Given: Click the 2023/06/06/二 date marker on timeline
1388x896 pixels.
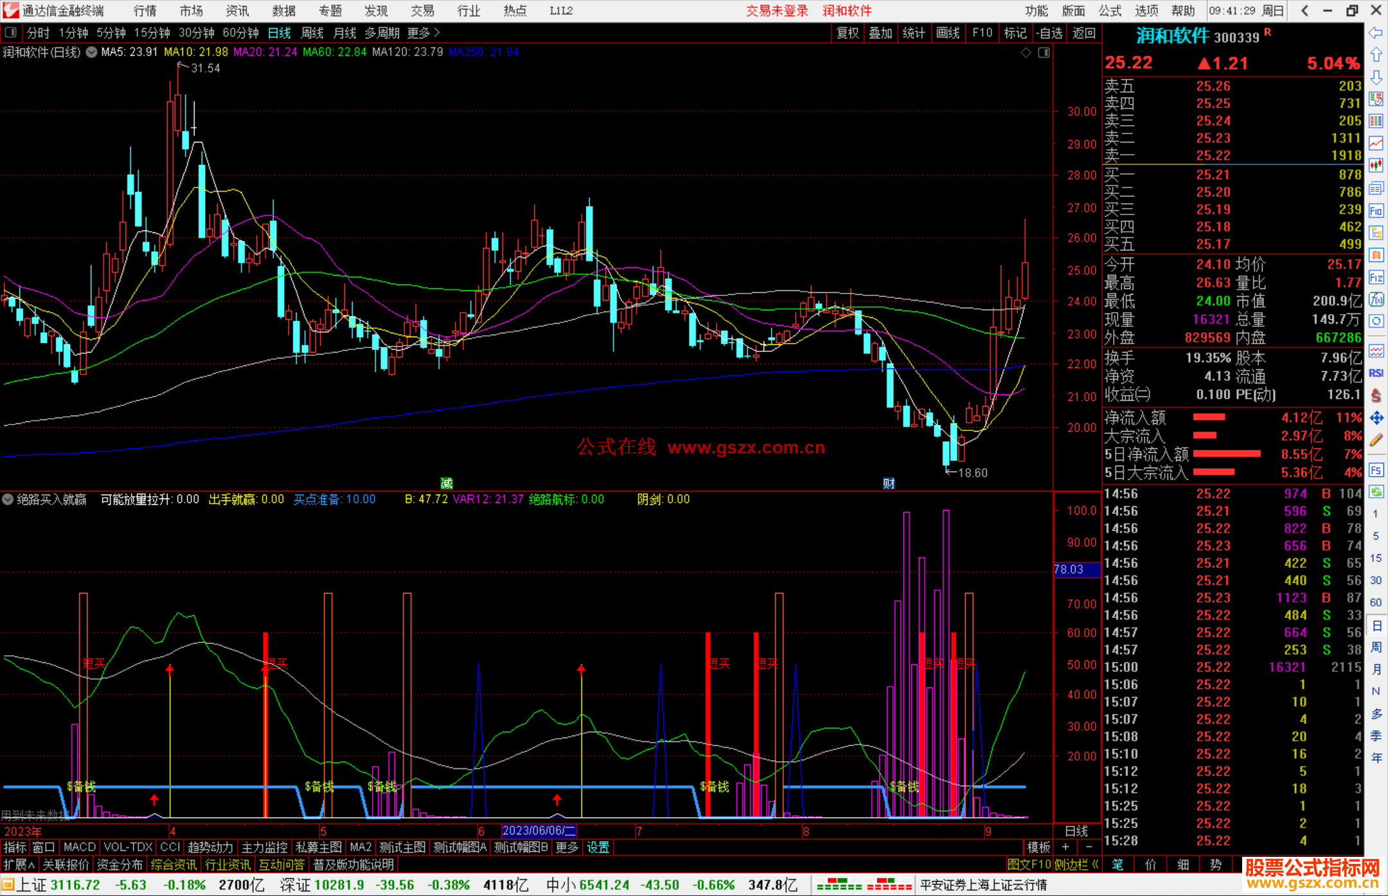Looking at the screenshot, I should [x=539, y=830].
